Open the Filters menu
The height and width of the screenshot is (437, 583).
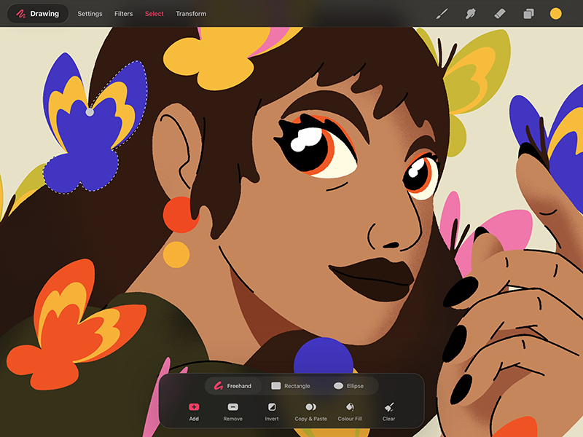pyautogui.click(x=123, y=13)
